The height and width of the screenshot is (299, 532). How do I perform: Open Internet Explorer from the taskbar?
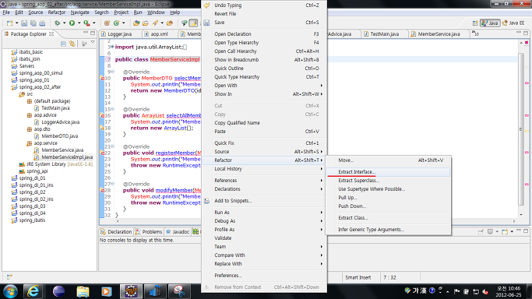33,291
